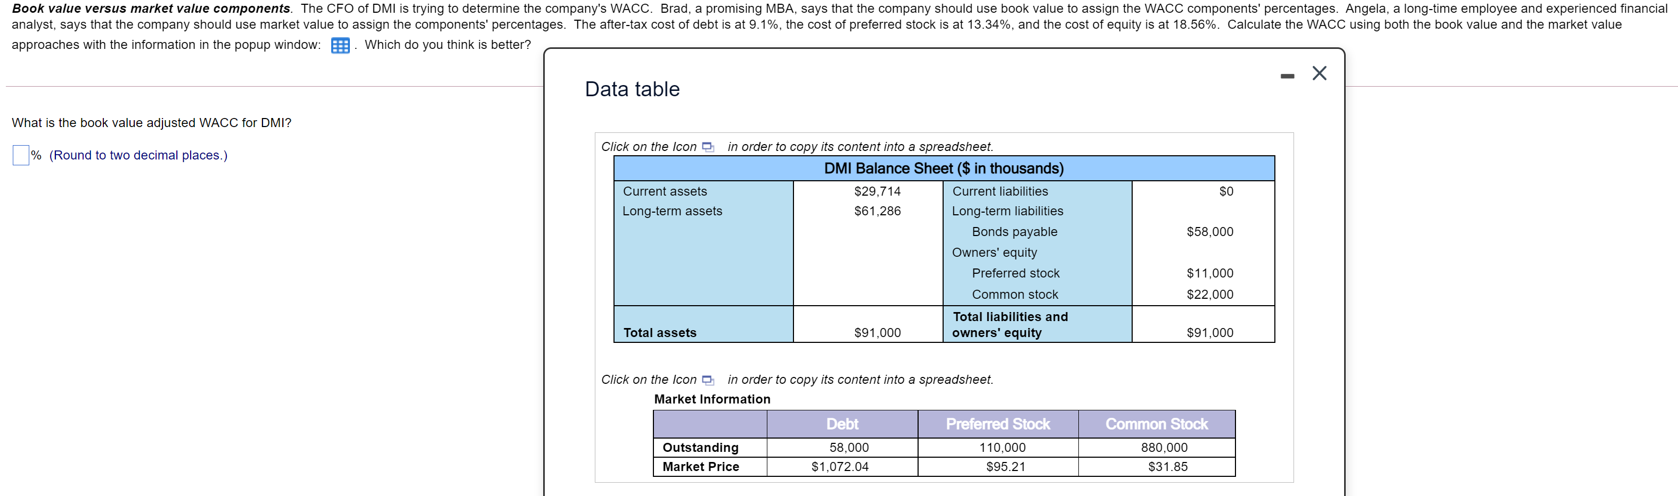Click the 'Current liabilities' label
1678x496 pixels.
tap(1000, 191)
